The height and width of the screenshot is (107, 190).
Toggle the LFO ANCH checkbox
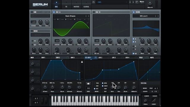pos(103,86)
